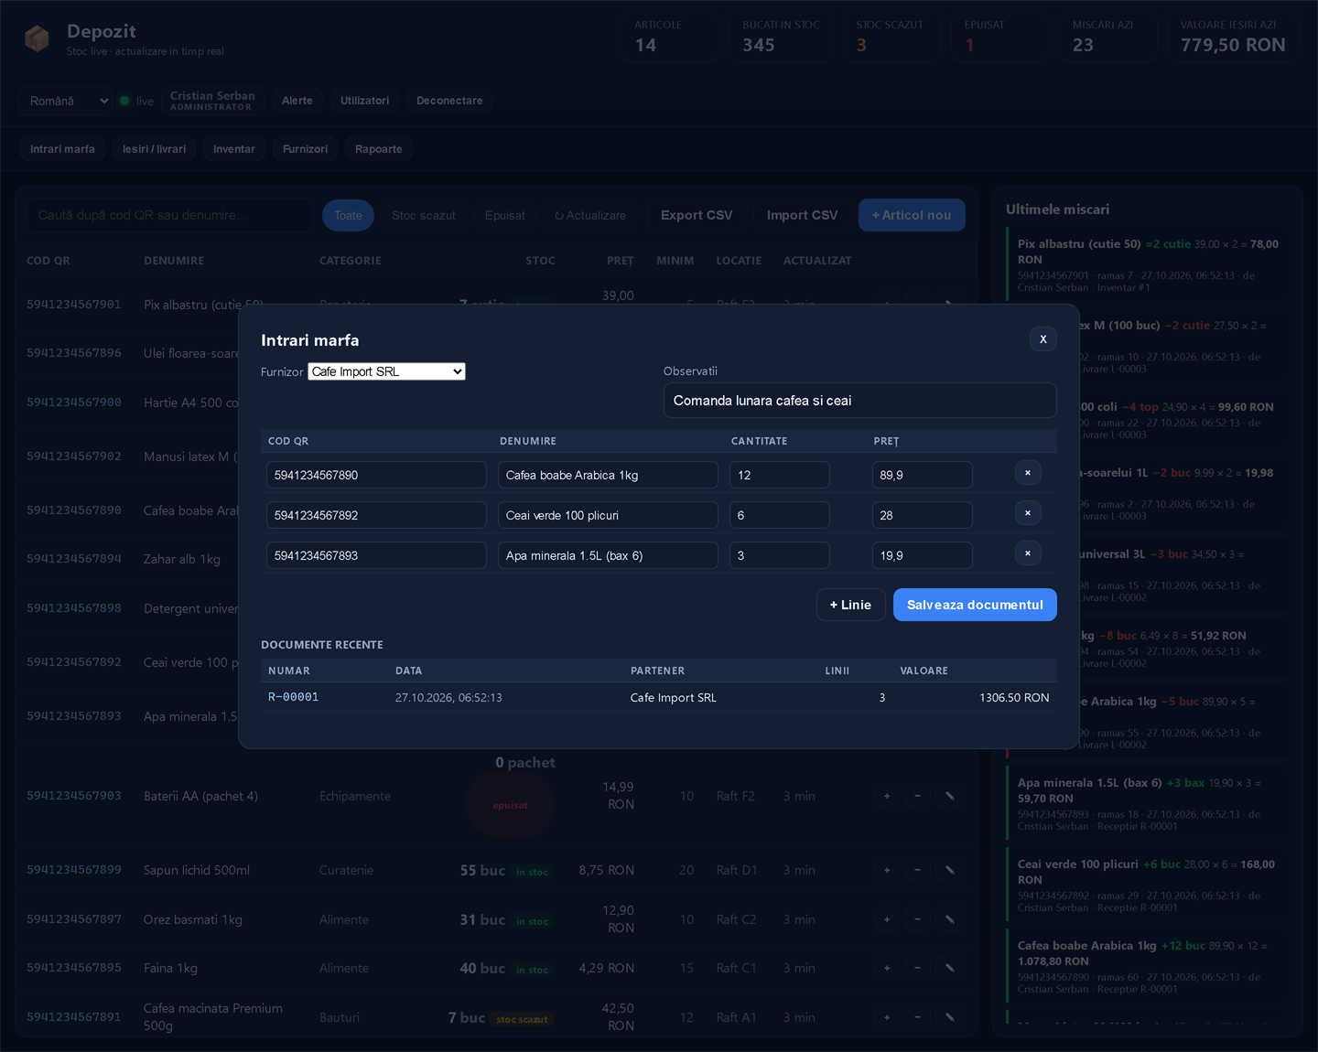Open the Română language dropdown
Screen dimensions: 1318x1052
tap(68, 101)
